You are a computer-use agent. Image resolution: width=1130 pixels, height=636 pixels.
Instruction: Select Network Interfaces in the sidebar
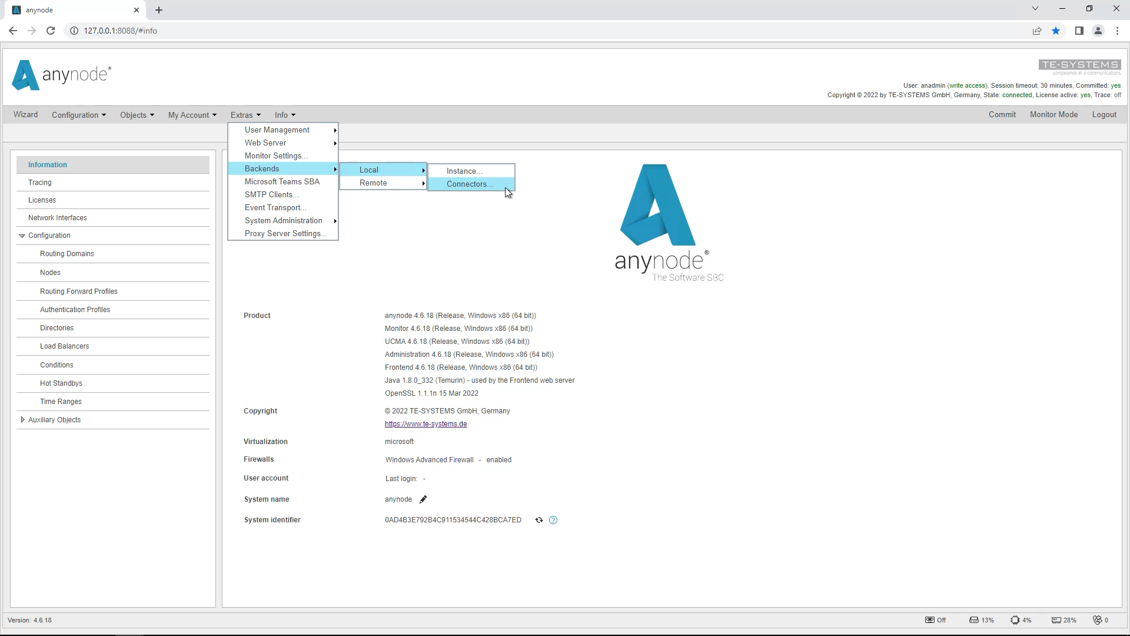pos(113,218)
